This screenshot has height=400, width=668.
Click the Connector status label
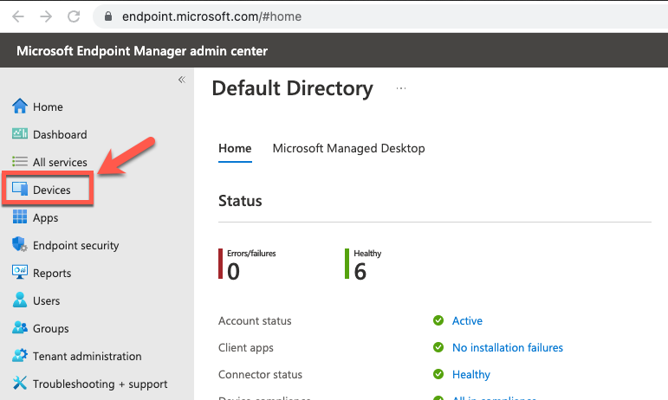tap(260, 375)
